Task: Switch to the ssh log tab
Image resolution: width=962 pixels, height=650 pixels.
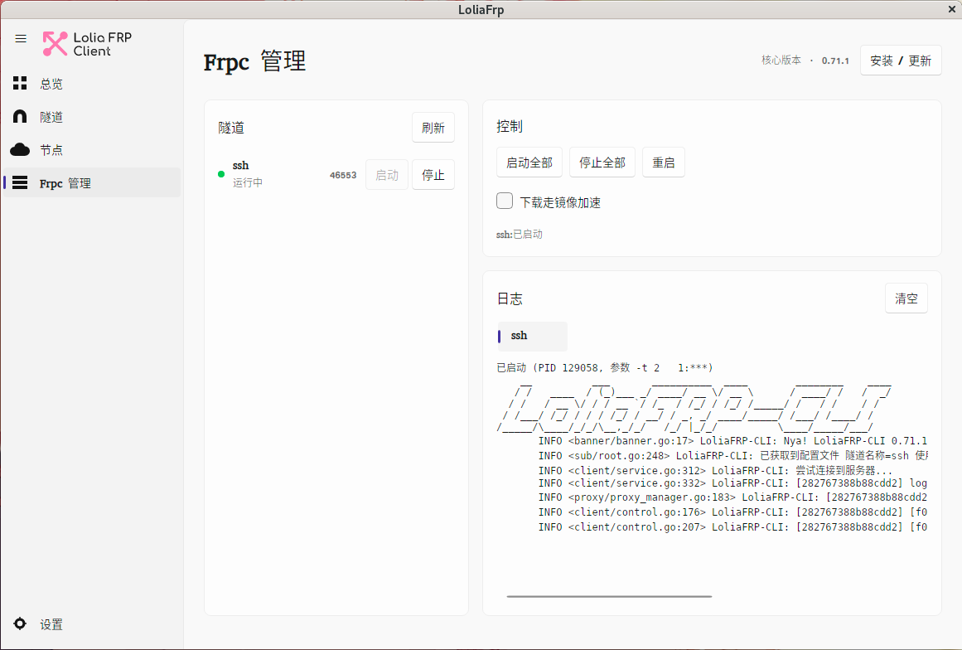Action: coord(533,336)
